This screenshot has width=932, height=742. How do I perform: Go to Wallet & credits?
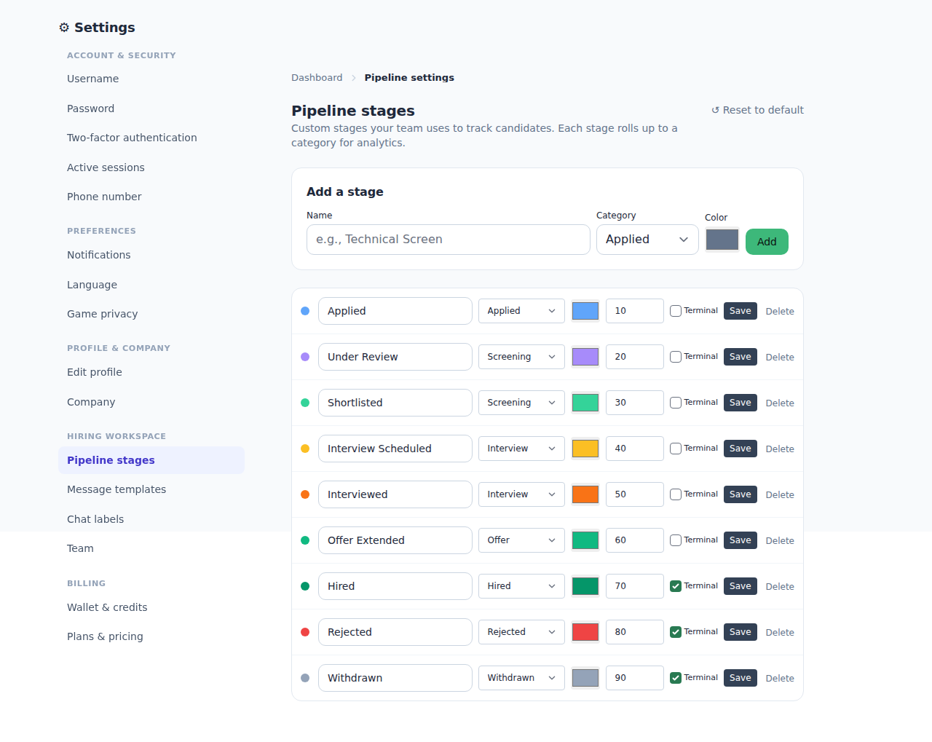pos(151,607)
